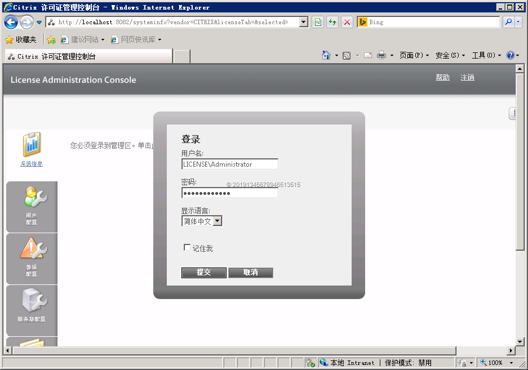The width and height of the screenshot is (528, 370).
Task: Open the 系统信息 dashboard icon
Action: tap(32, 145)
